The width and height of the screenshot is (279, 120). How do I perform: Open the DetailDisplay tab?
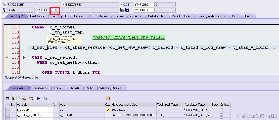pyautogui.click(x=156, y=16)
